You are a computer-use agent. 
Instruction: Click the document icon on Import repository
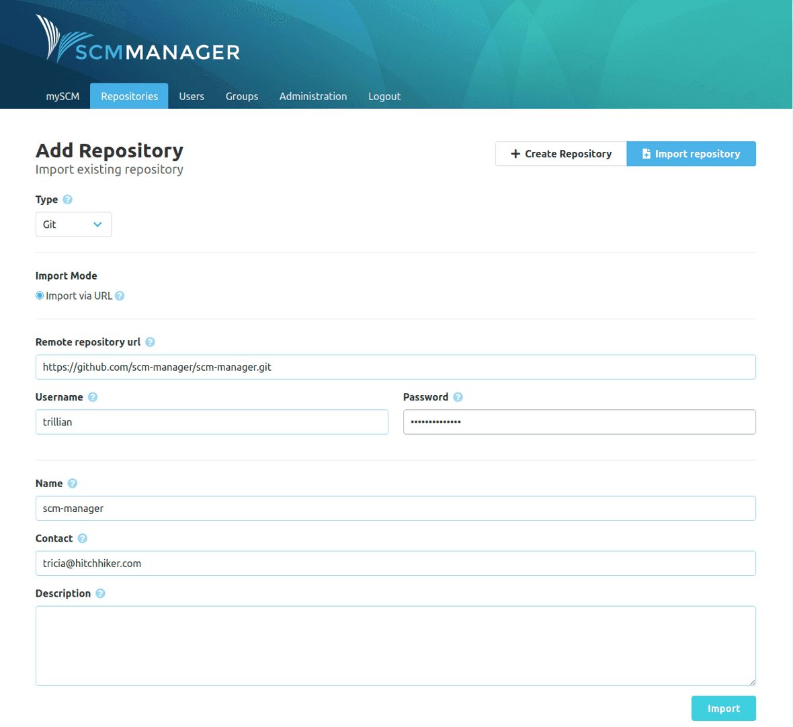(x=647, y=153)
